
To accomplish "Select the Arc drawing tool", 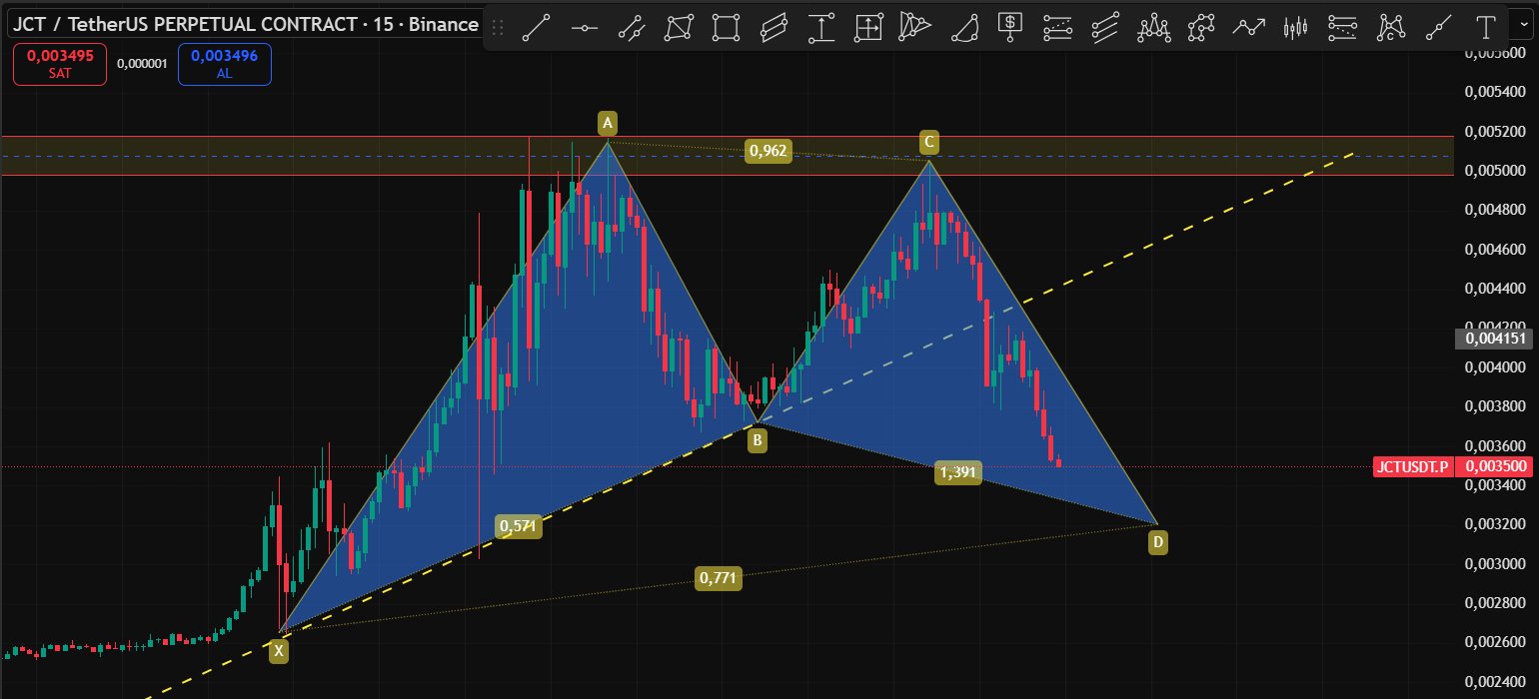I will 963,27.
